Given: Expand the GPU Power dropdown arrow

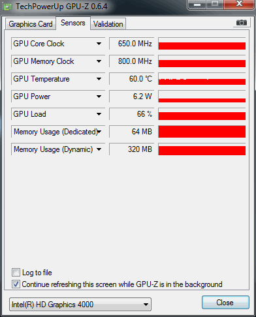Looking at the screenshot, I should pos(99,97).
